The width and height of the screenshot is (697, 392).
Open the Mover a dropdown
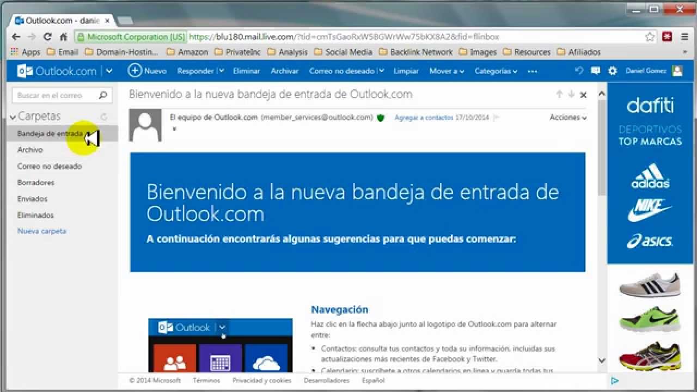point(447,71)
